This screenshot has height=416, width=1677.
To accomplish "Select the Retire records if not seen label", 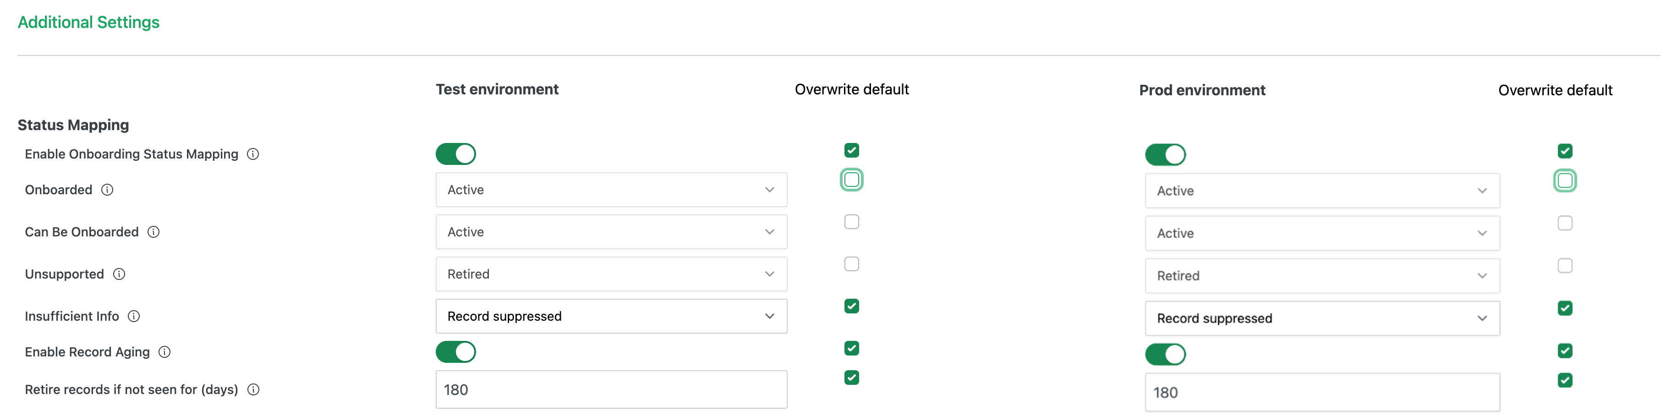I will 132,390.
